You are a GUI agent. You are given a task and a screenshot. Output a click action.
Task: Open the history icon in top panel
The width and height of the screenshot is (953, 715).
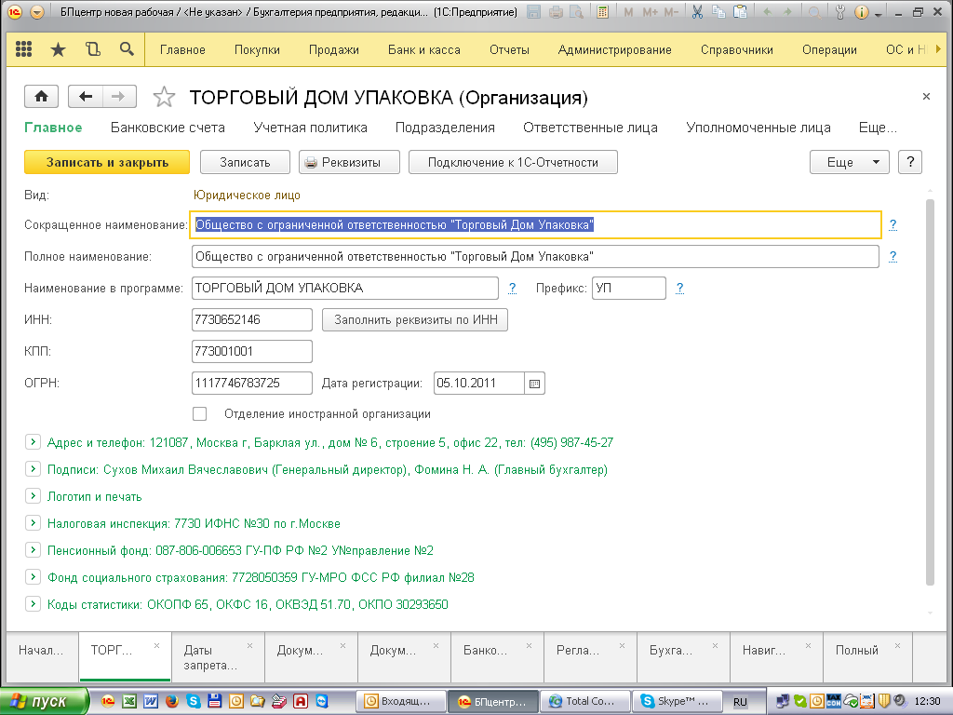tap(92, 50)
